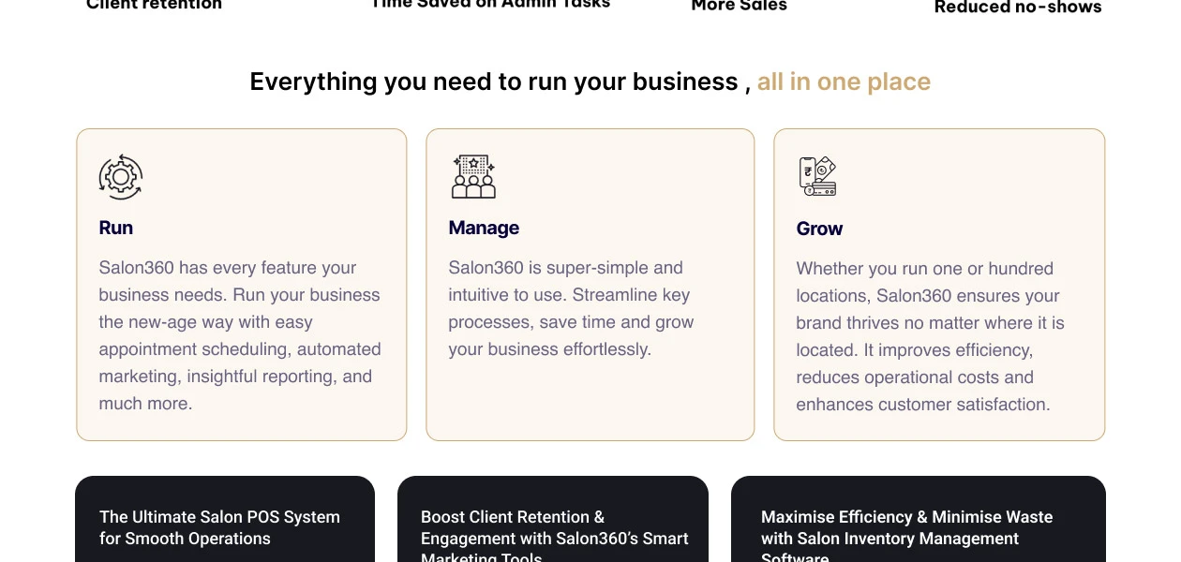Select the Grow card heading
1181x562 pixels.
pyautogui.click(x=819, y=229)
